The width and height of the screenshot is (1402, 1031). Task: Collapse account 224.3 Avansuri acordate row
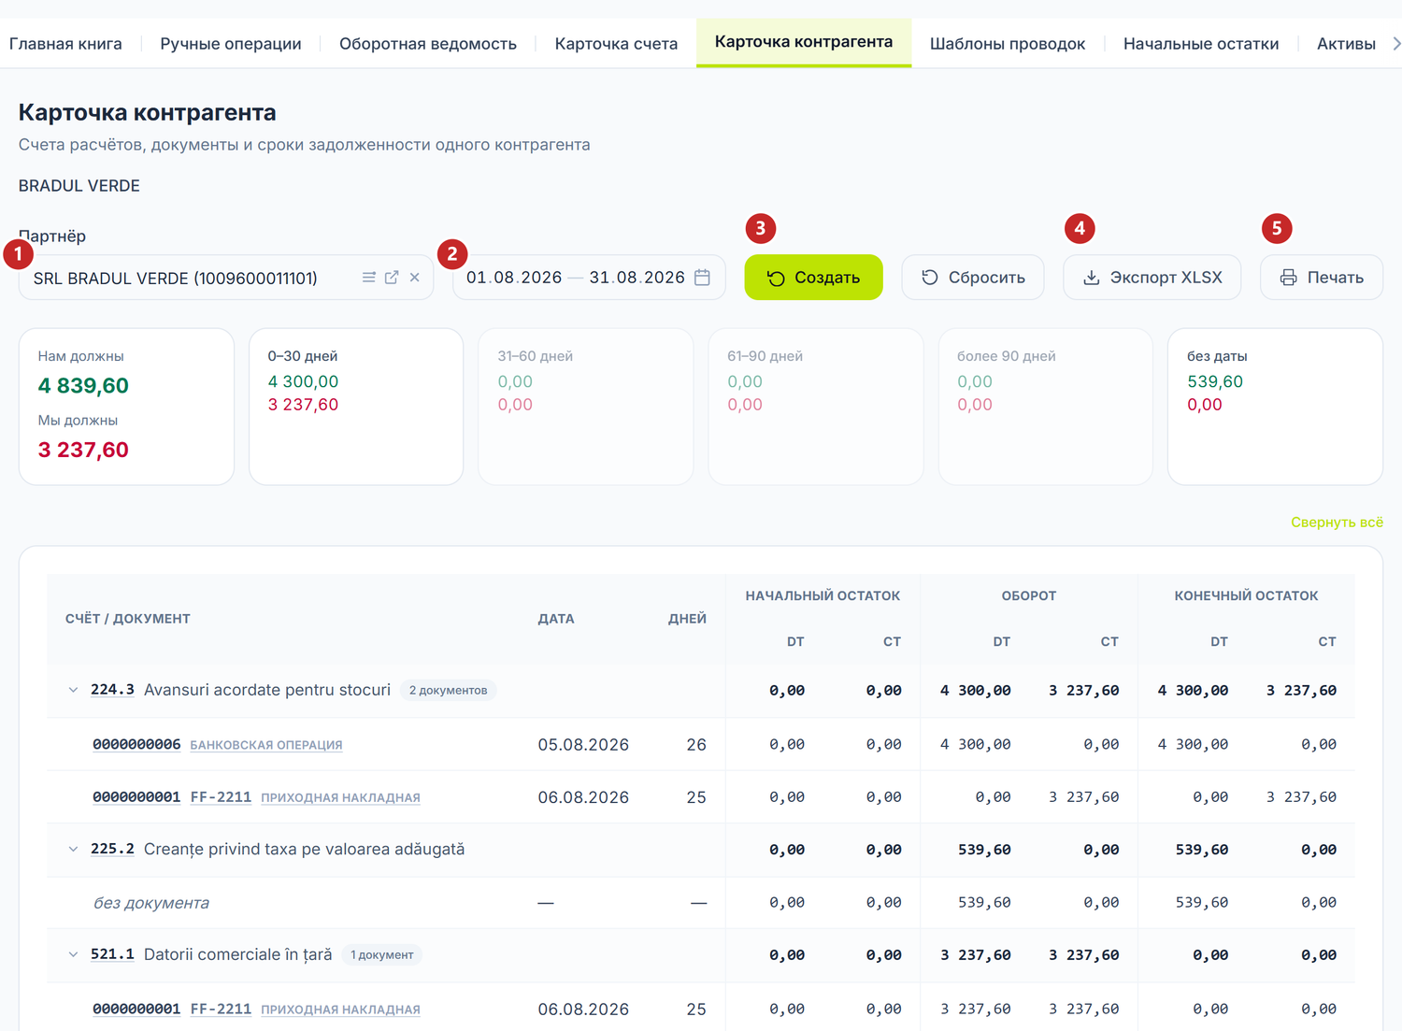[x=73, y=691]
